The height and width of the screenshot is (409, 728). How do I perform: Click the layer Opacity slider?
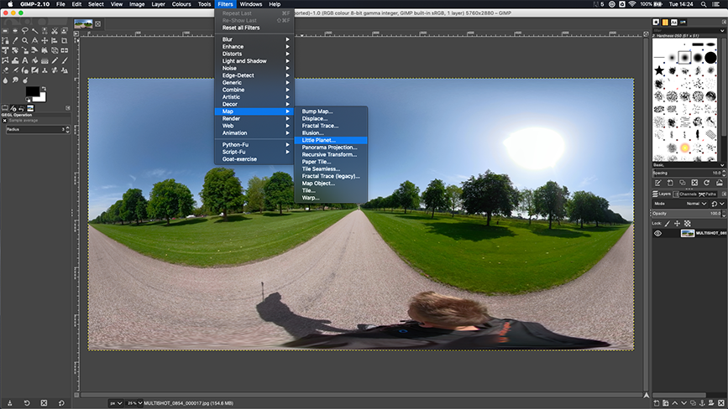tap(688, 214)
